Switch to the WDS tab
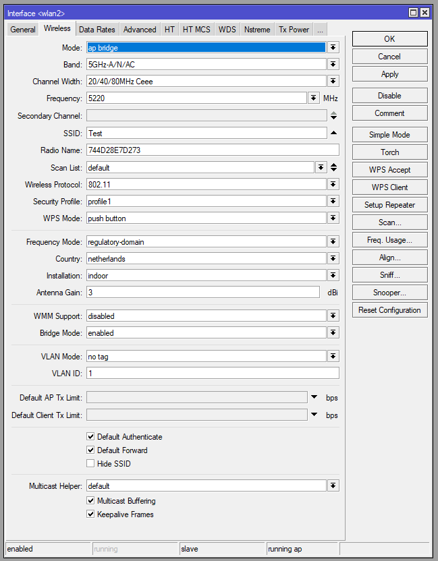This screenshot has width=438, height=561. [227, 30]
